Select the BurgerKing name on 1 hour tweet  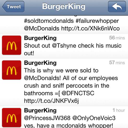pos(40,111)
